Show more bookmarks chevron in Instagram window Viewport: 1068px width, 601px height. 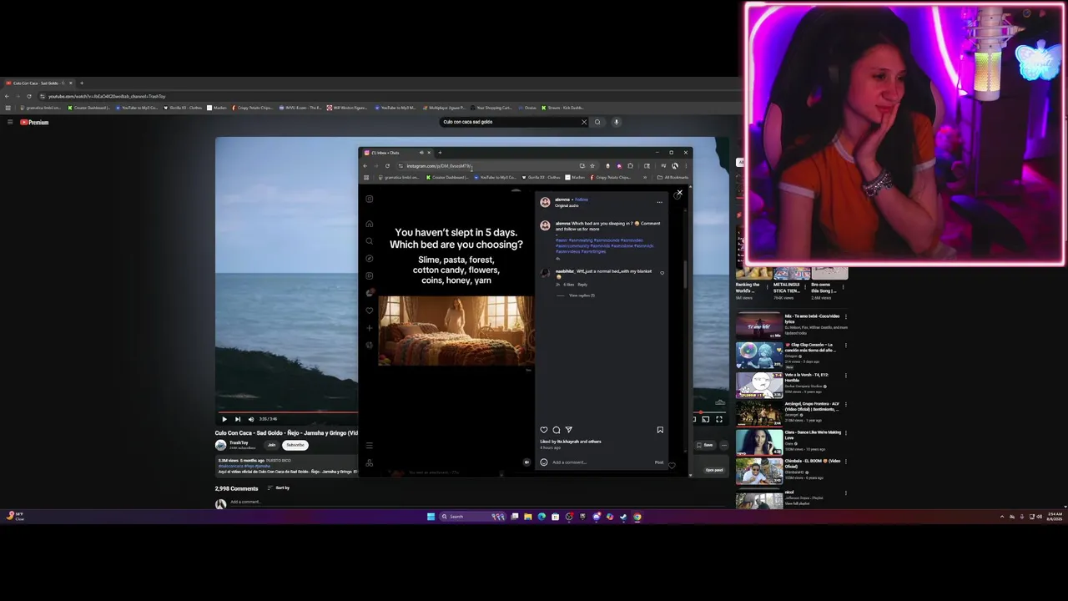click(645, 177)
